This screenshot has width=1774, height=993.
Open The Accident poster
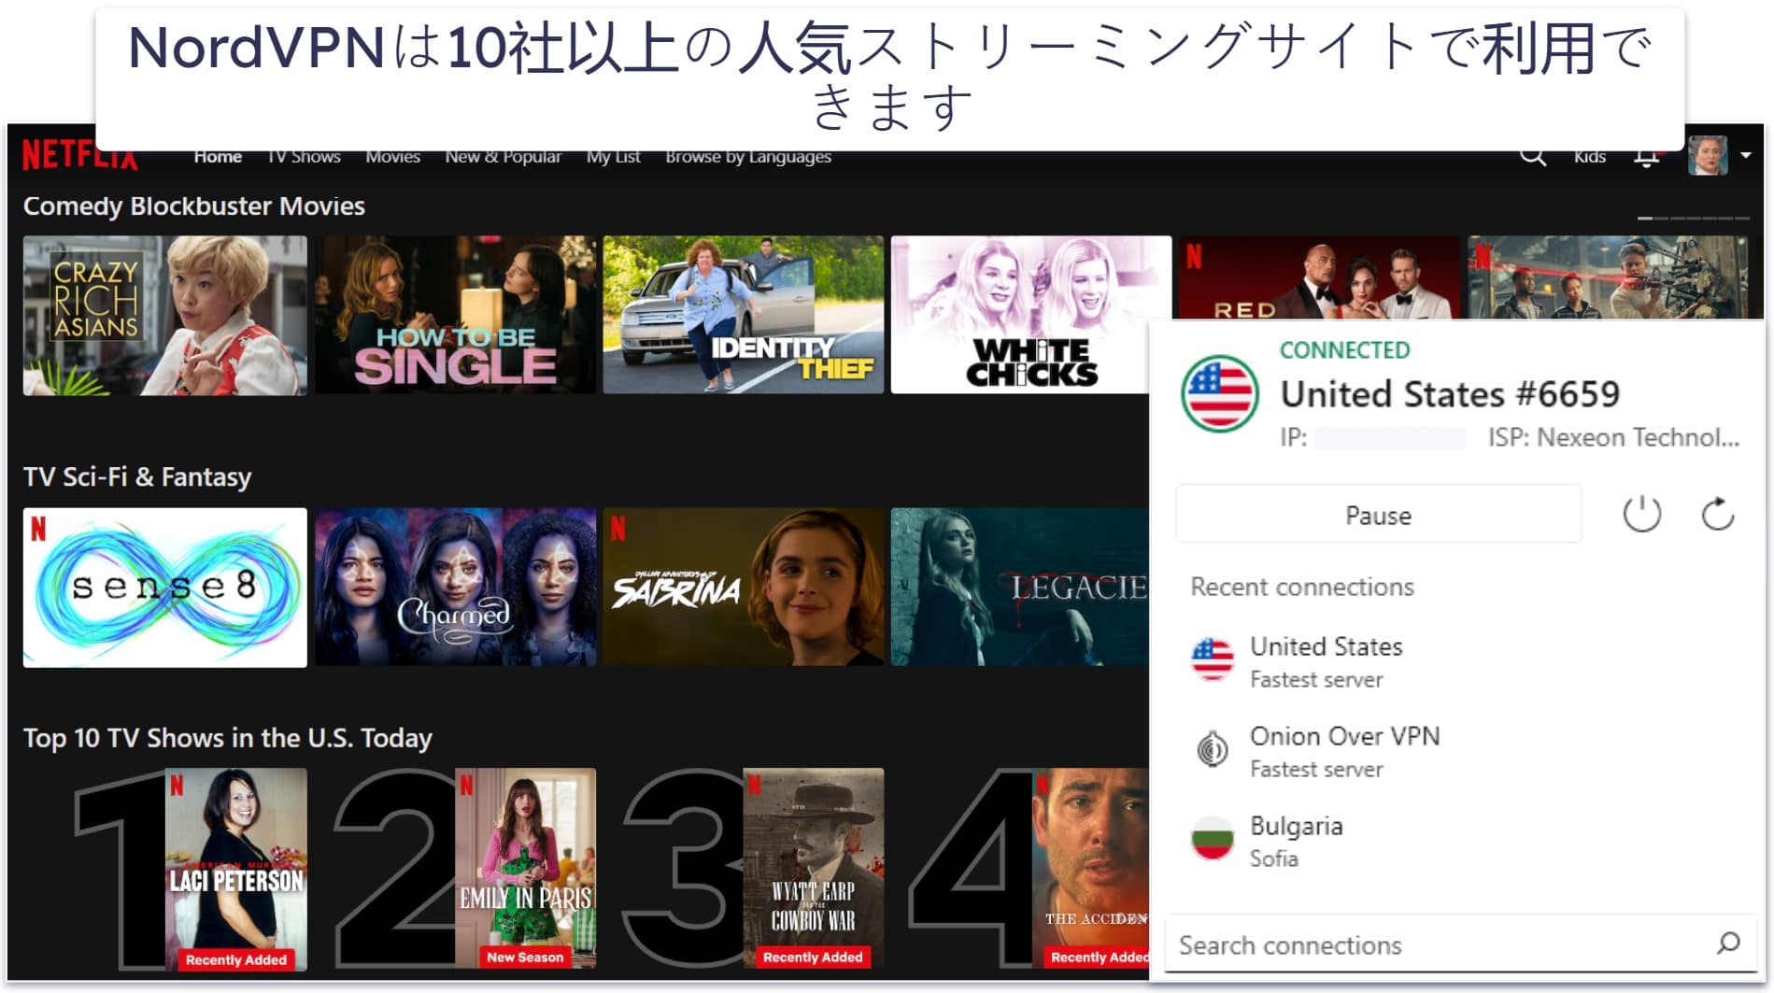pyautogui.click(x=1090, y=869)
